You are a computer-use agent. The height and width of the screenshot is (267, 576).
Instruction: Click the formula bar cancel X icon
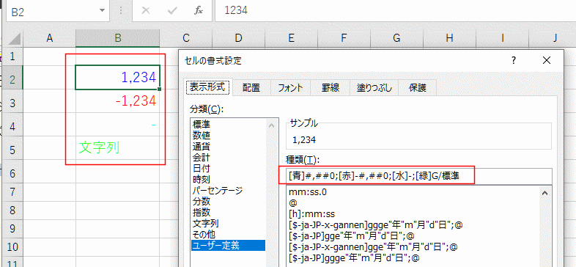(x=146, y=11)
